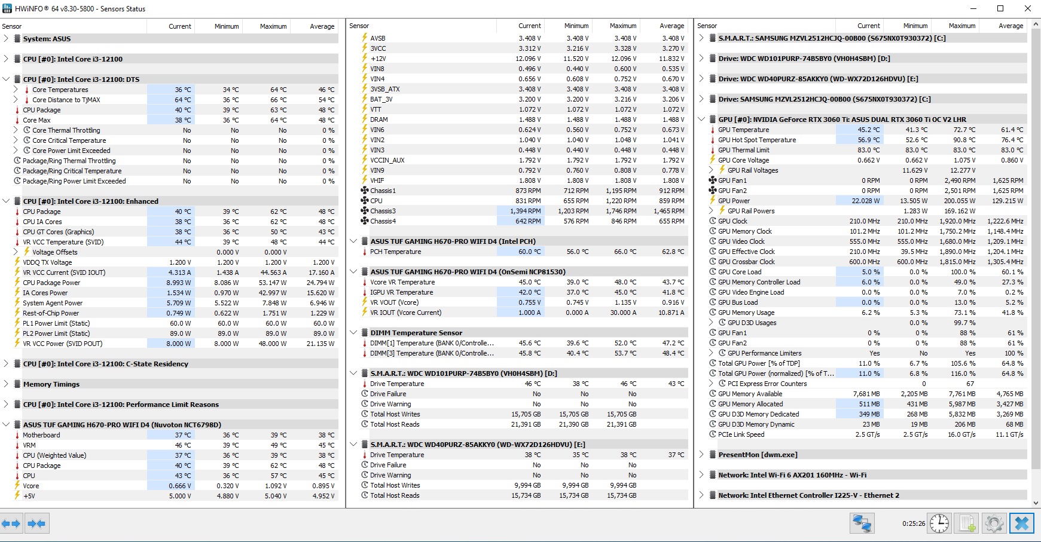Click the thermometer icon beside PCH Temperature
1041x542 pixels.
coord(365,252)
